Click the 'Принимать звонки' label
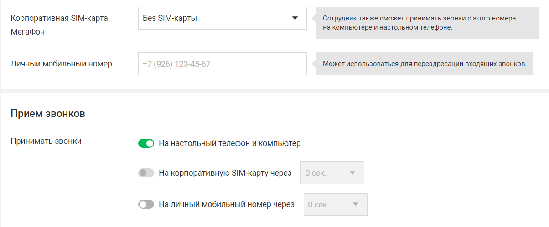The width and height of the screenshot is (549, 227). click(46, 141)
